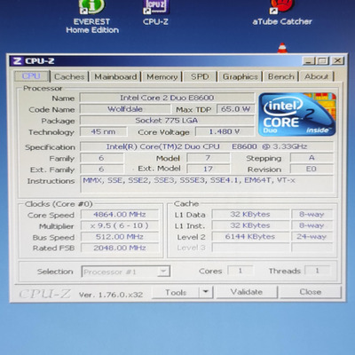
Task: Switch to the CPU tab
Action: (31, 76)
